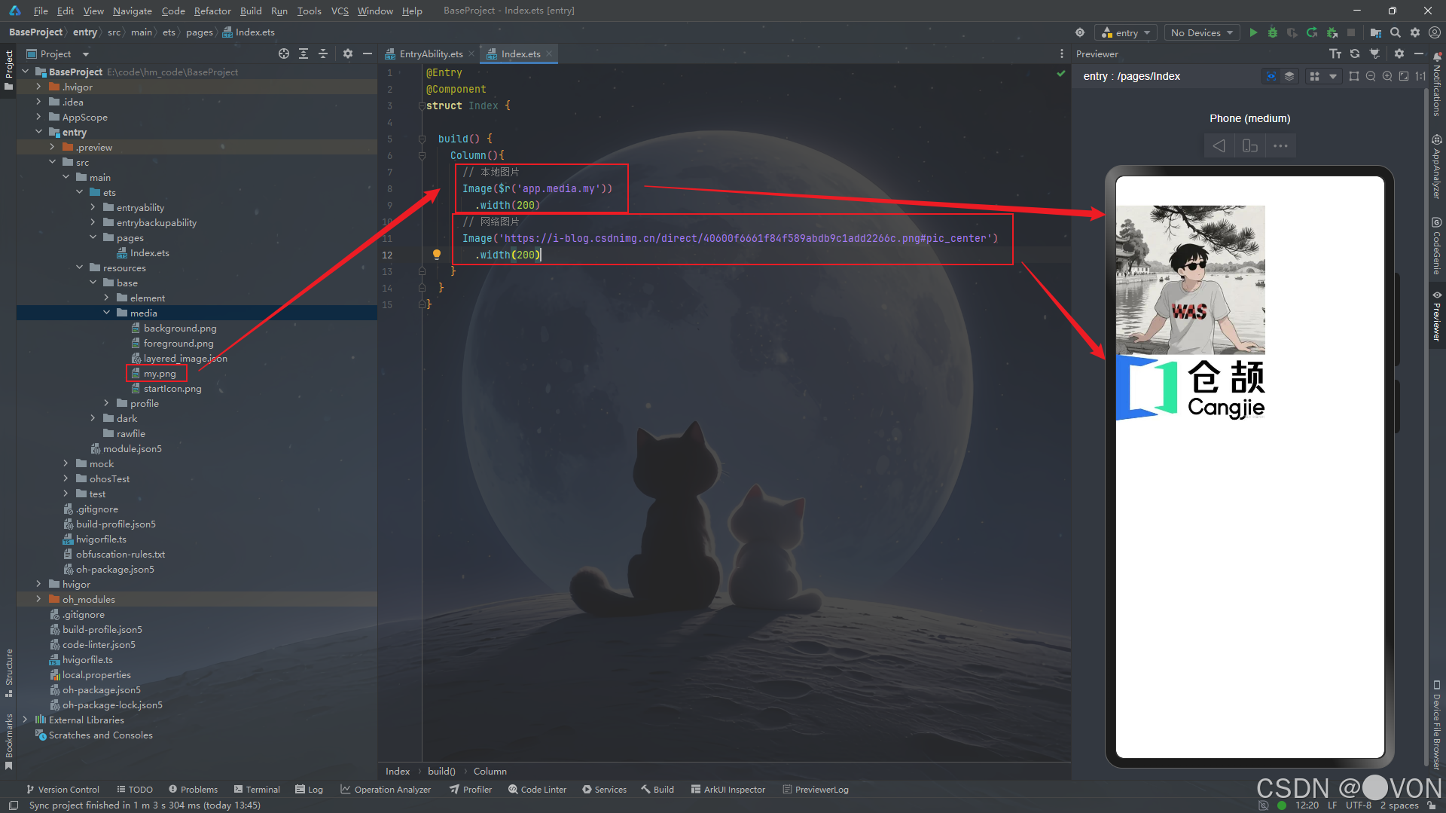Open the entry module run configuration dropdown
Viewport: 1446px width, 813px height.
(1126, 32)
